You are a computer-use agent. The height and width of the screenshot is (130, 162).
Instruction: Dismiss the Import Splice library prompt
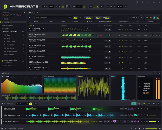click(23, 61)
